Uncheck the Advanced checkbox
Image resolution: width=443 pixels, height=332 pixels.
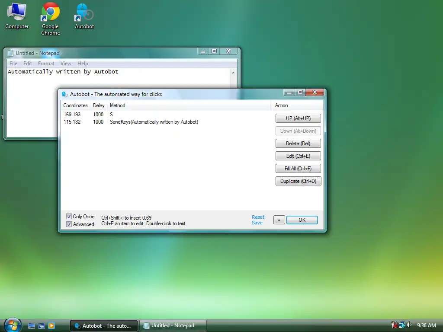pos(69,224)
